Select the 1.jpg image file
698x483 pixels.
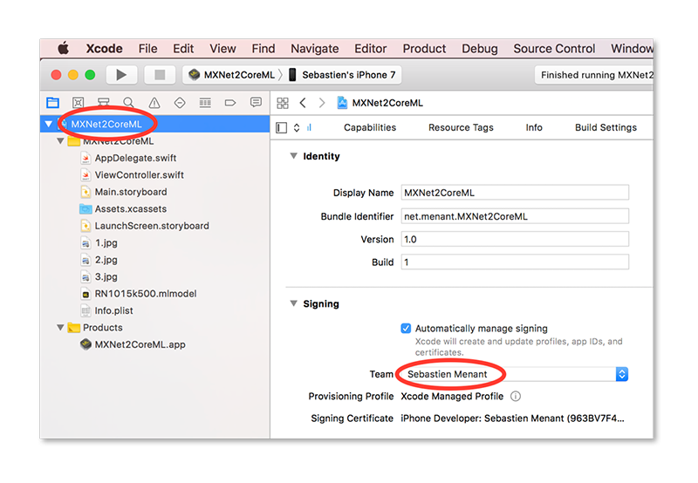pyautogui.click(x=106, y=243)
